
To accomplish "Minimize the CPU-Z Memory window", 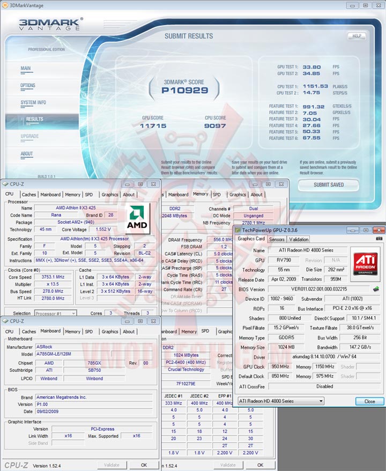I will (255, 184).
